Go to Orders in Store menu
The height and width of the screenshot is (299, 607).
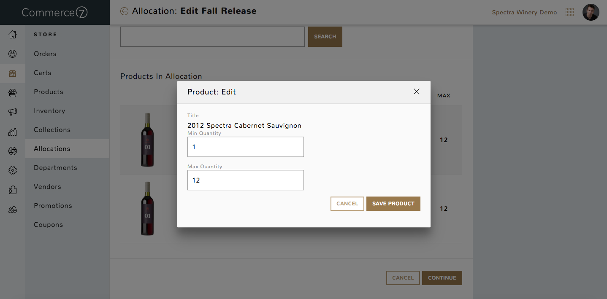pyautogui.click(x=45, y=54)
